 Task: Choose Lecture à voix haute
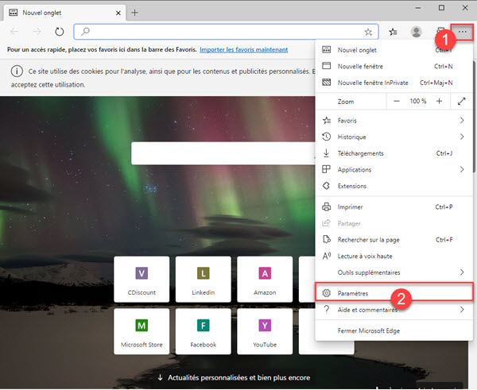394,257
